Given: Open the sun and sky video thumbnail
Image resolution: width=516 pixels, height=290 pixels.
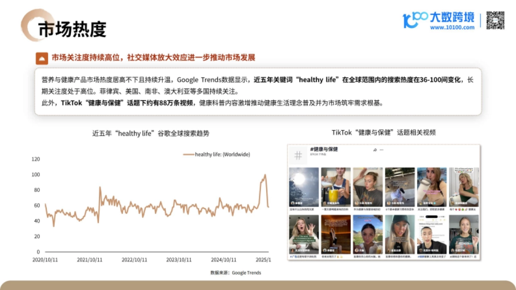Looking at the screenshot, I should 304,187.
